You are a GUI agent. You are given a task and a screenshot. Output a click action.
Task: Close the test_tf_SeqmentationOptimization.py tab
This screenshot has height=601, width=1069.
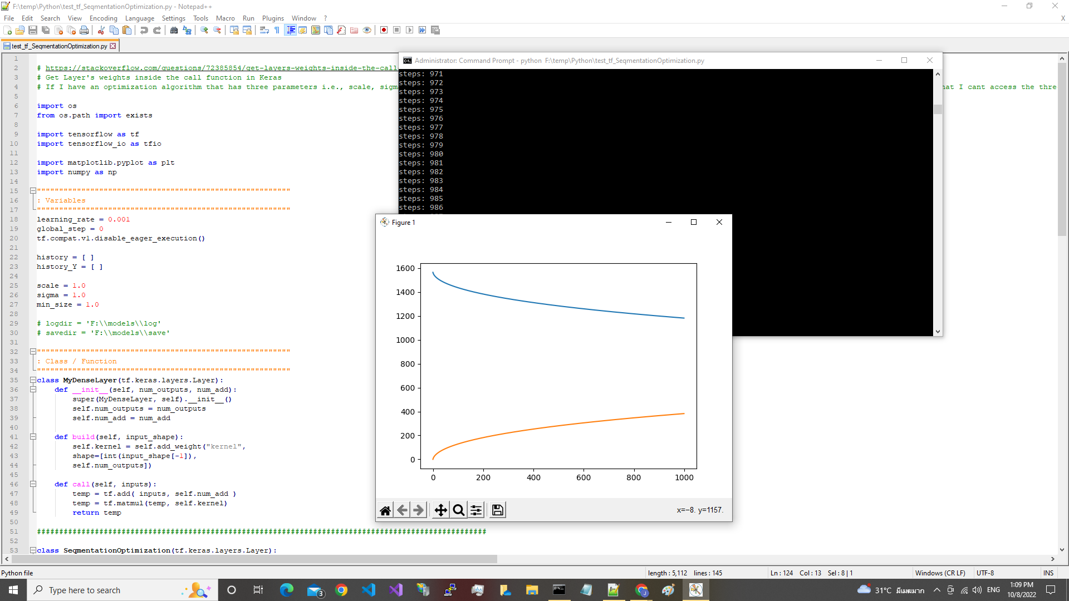113,46
